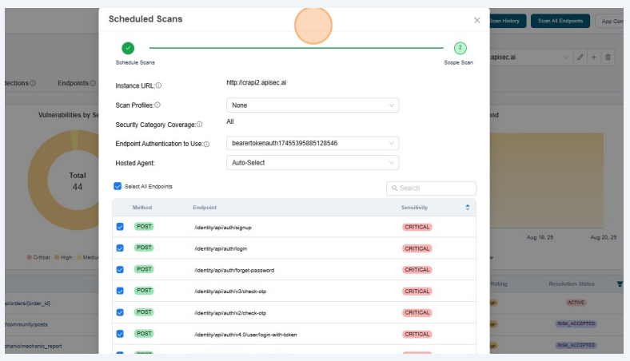Click the Scan All Endpoints button

coord(560,21)
